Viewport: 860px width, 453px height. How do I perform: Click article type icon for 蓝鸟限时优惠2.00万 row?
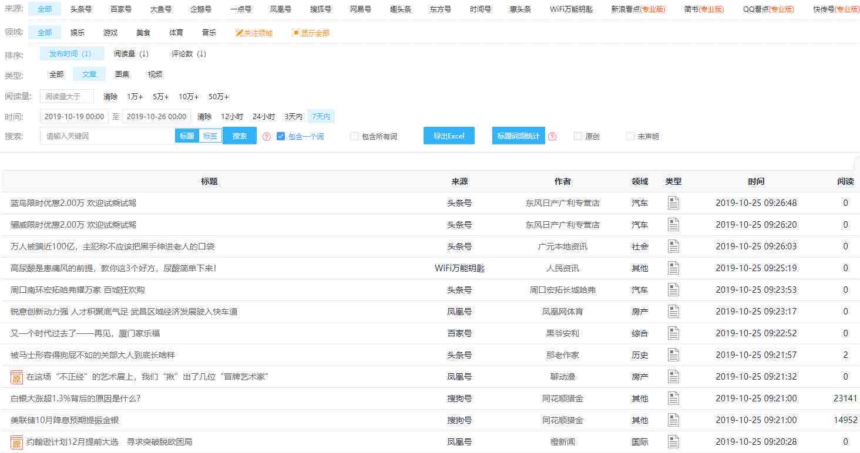(x=673, y=203)
